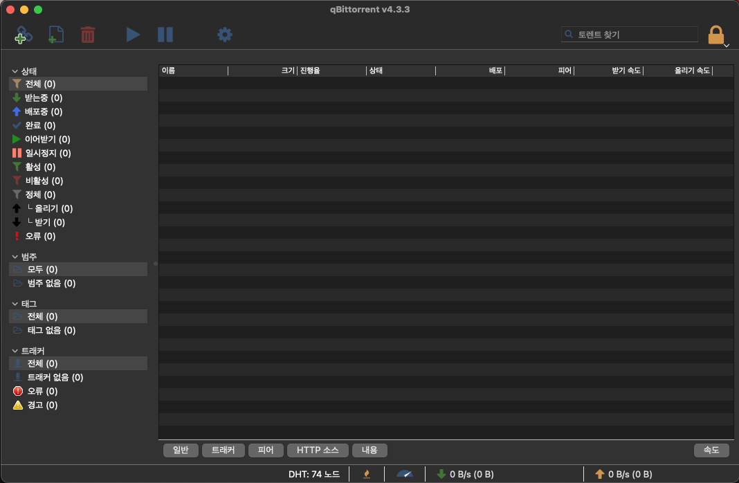Screen dimensions: 739x483
Task: Click the orange lock UI icon
Action: point(716,35)
